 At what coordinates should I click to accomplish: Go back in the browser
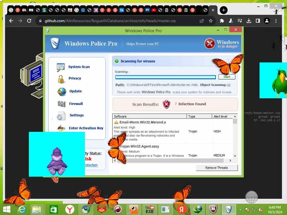11,21
